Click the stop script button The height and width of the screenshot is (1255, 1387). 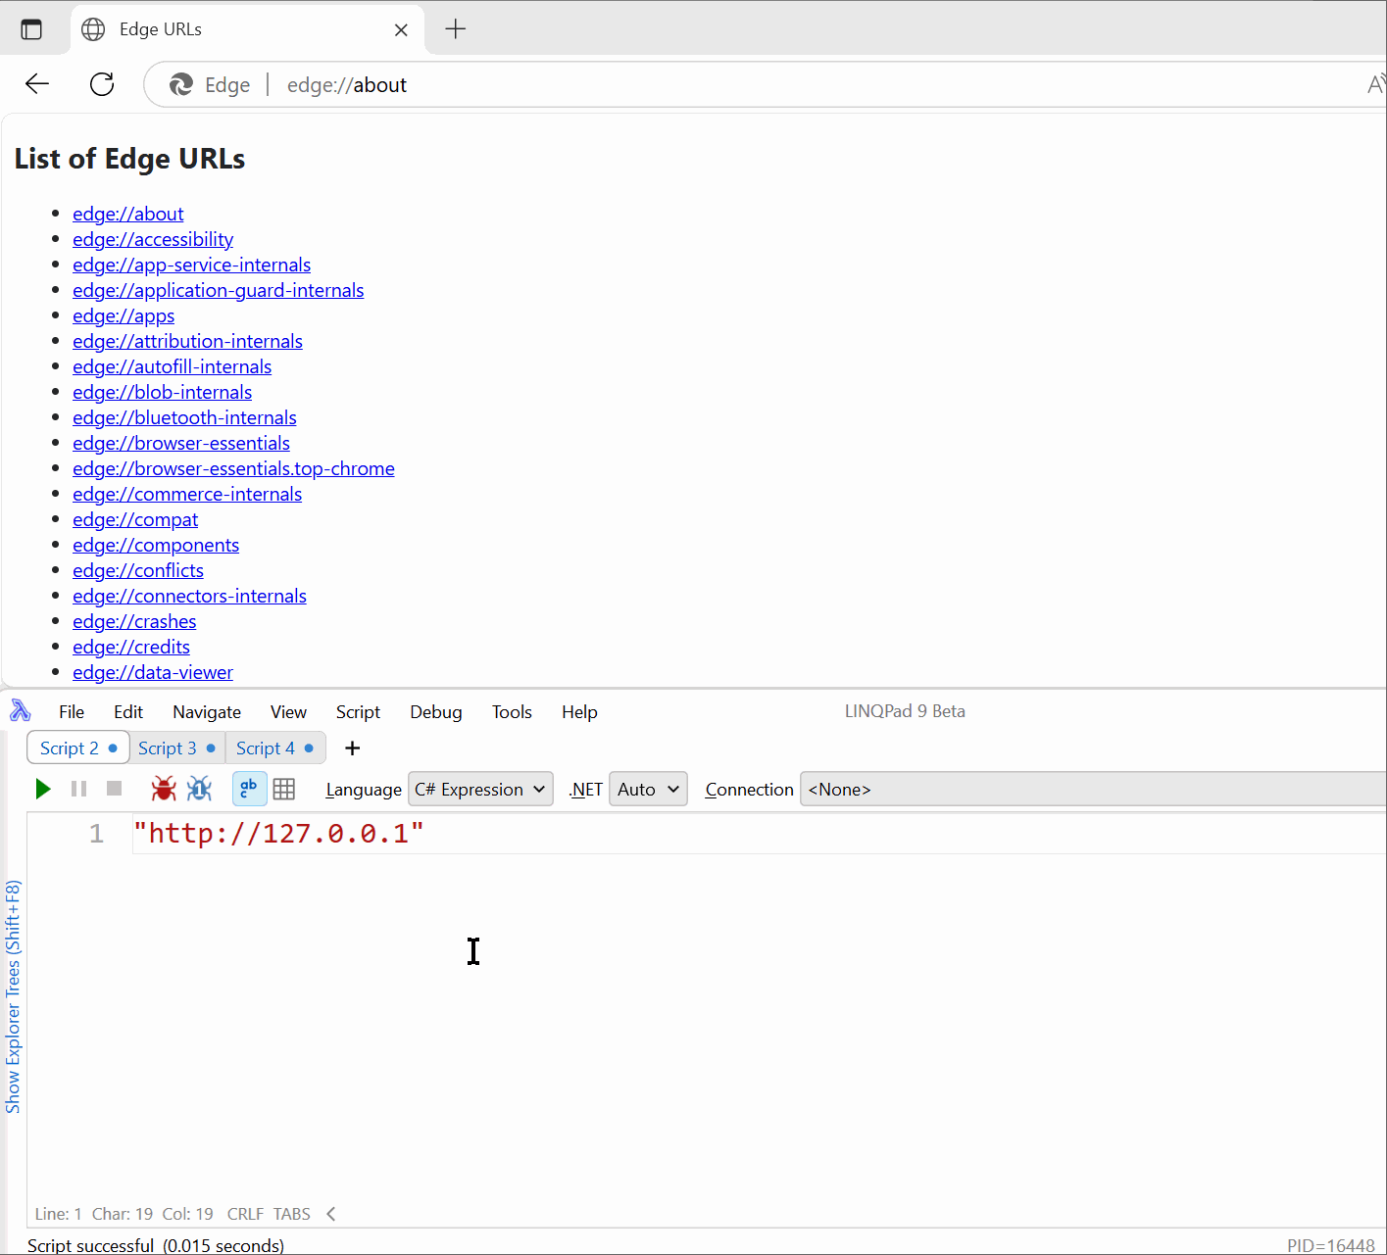tap(114, 789)
